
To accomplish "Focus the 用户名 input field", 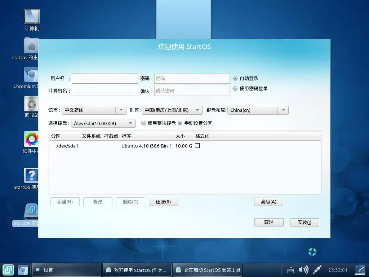I will pyautogui.click(x=105, y=78).
